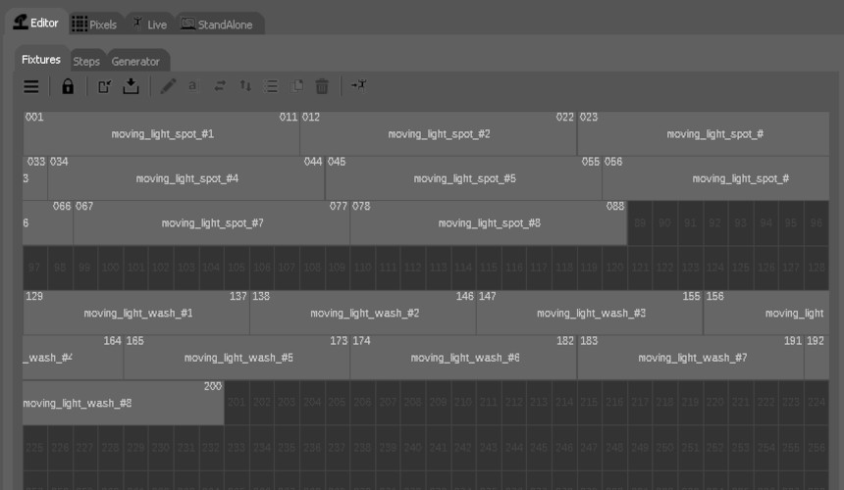The height and width of the screenshot is (490, 844).
Task: Click the pencil edit icon
Action: [x=168, y=86]
